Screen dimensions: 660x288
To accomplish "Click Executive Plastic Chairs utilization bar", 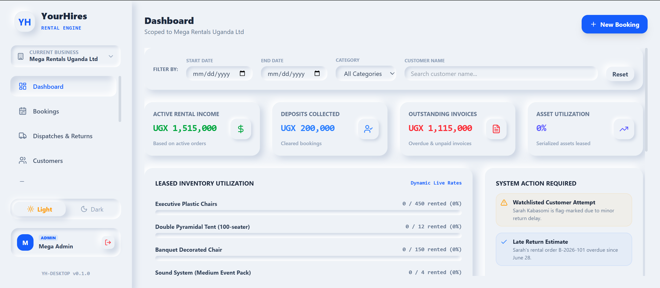I will 308,212.
